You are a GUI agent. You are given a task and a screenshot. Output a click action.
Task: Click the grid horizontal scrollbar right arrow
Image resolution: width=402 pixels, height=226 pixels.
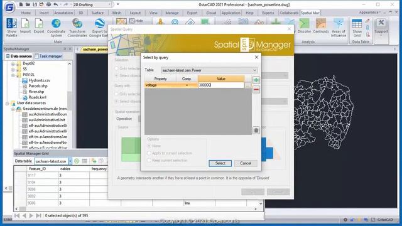coord(256,209)
